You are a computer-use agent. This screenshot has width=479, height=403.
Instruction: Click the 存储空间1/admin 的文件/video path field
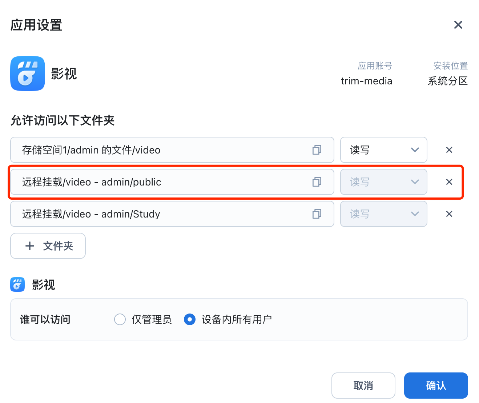[160, 150]
